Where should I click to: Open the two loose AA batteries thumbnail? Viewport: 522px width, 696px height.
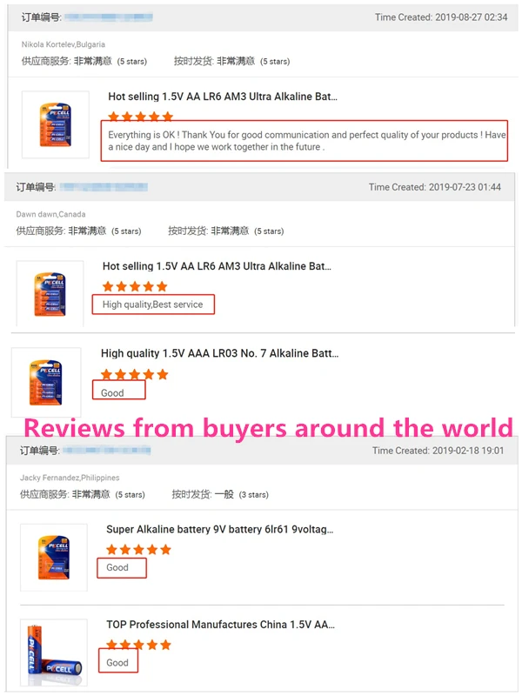(x=54, y=652)
